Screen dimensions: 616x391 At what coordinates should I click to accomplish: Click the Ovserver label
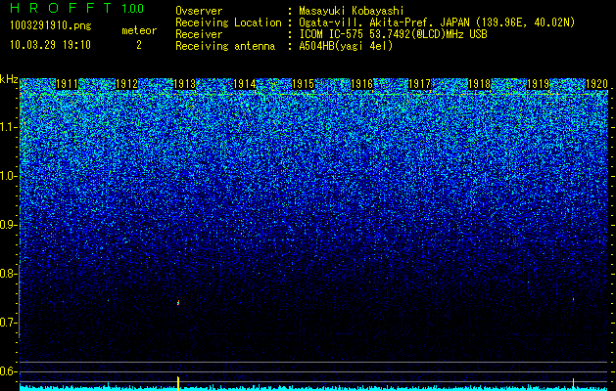[x=199, y=11]
